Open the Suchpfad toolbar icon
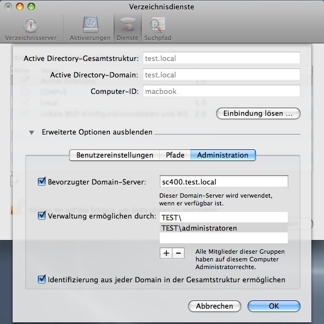 tap(158, 29)
